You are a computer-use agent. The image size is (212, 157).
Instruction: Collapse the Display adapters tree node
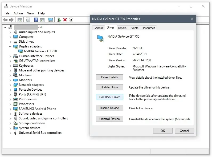click(x=10, y=46)
